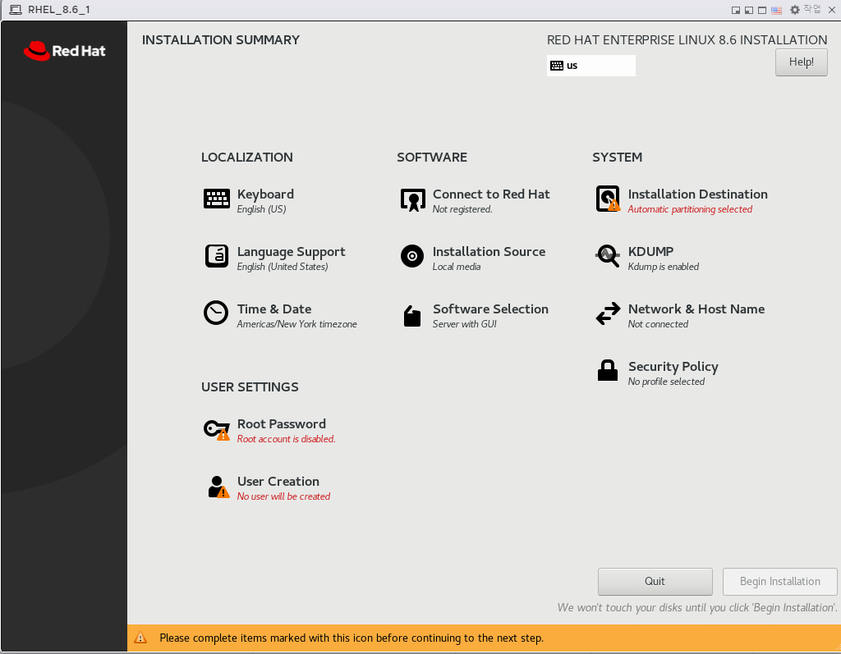Close the RHEL_8.6_1 console window
Viewport: 841px width, 654px height.
831,10
